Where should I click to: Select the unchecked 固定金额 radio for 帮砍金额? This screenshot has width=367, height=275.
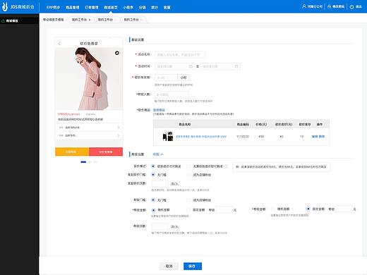coord(188,209)
